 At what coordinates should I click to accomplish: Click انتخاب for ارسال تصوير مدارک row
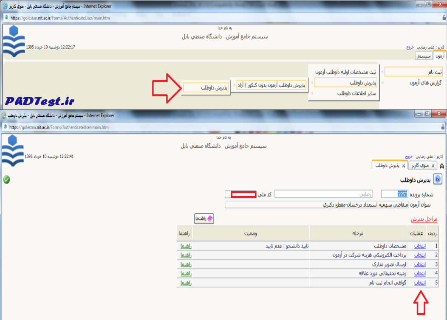[x=420, y=264]
